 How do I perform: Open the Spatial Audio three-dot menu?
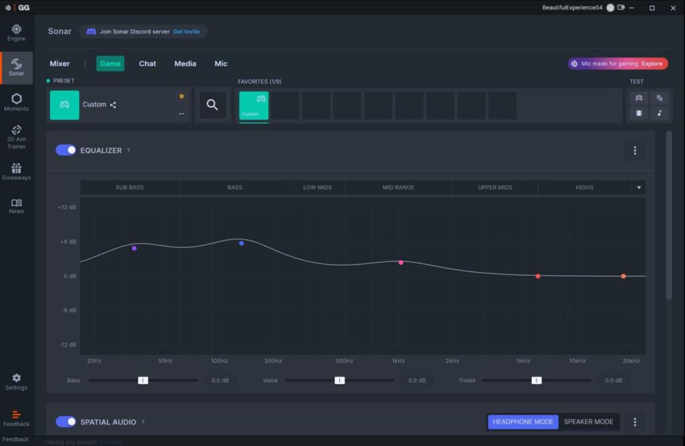tap(635, 422)
